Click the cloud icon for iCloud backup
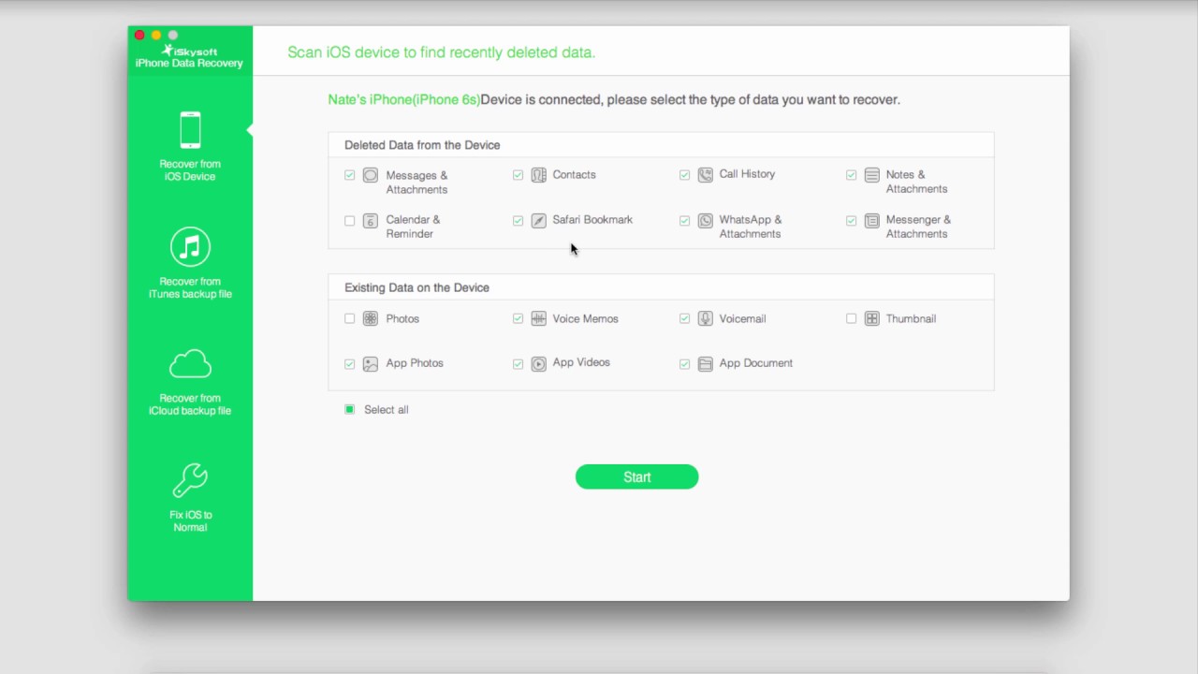1198x674 pixels. (x=190, y=364)
